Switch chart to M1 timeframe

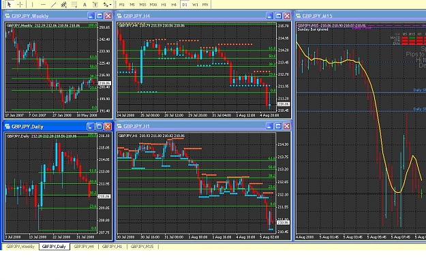tap(122, 4)
